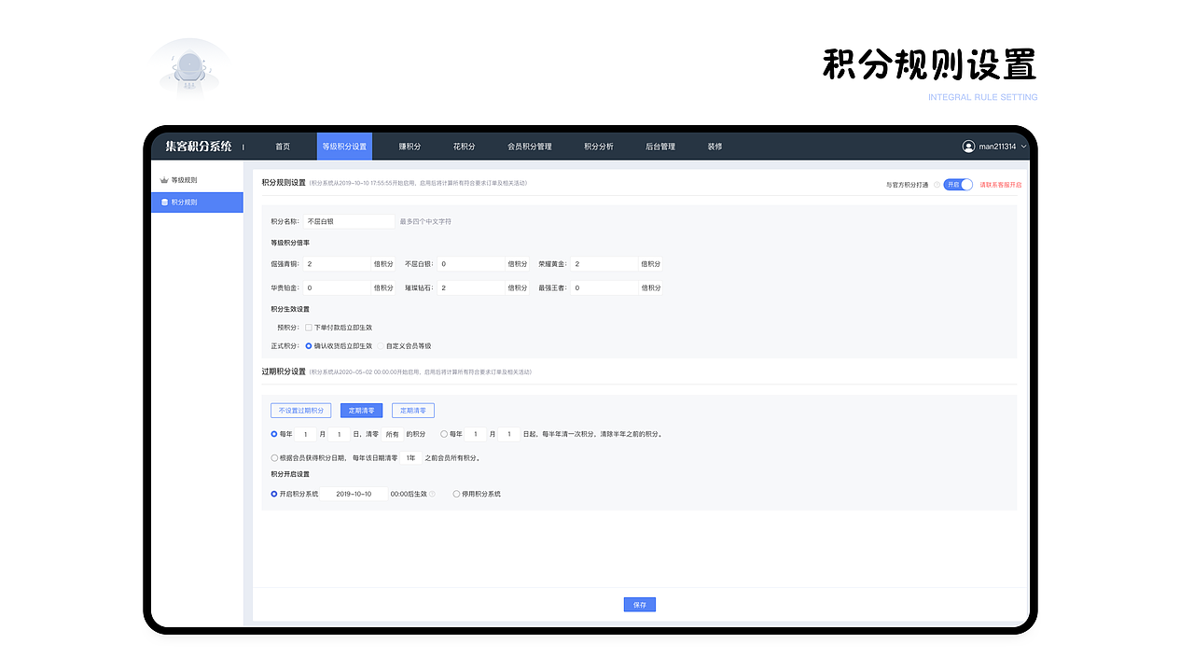
Task: Click the 请联系客服开启 link
Action: pos(1001,185)
